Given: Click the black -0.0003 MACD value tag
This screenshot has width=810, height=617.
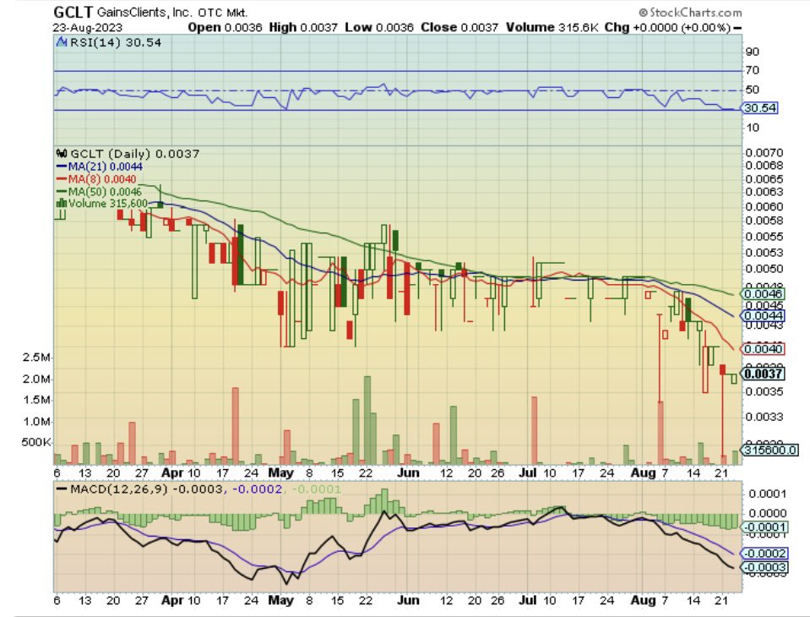Looking at the screenshot, I should pos(764,567).
